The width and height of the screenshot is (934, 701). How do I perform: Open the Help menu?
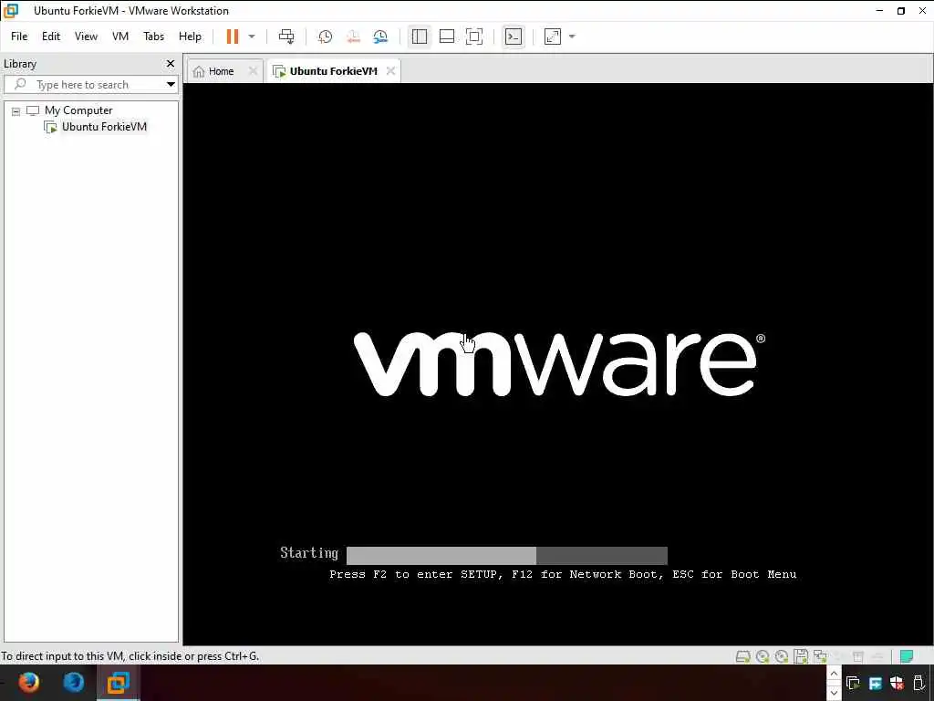pos(190,37)
